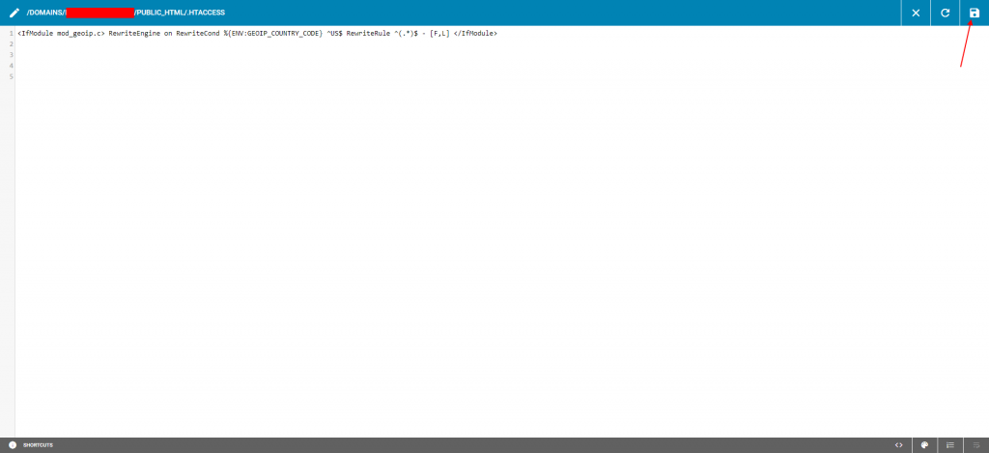
Task: Save the .htaccess file using the floppy disk icon
Action: (x=974, y=13)
